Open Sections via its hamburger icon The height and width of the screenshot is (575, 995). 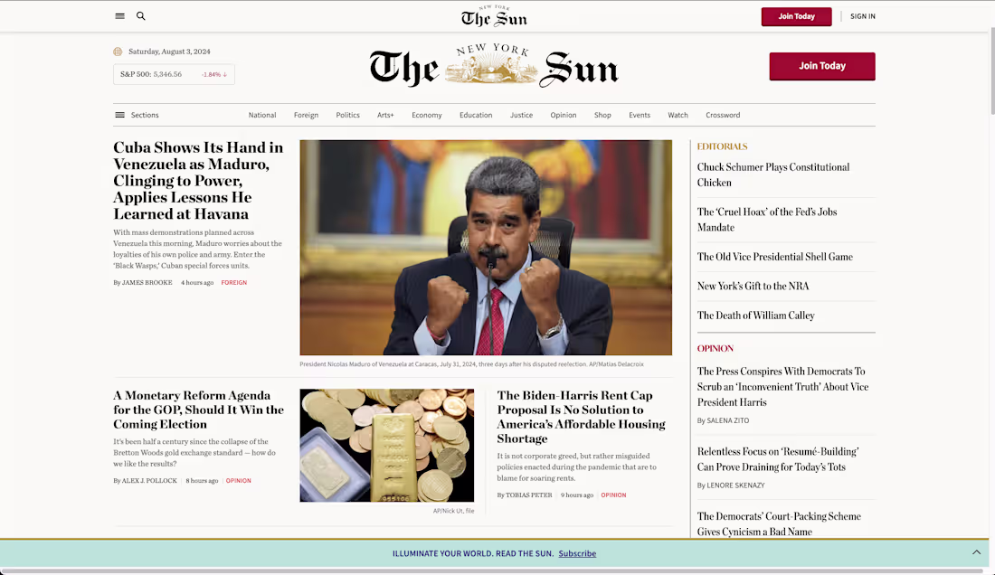[x=119, y=115]
